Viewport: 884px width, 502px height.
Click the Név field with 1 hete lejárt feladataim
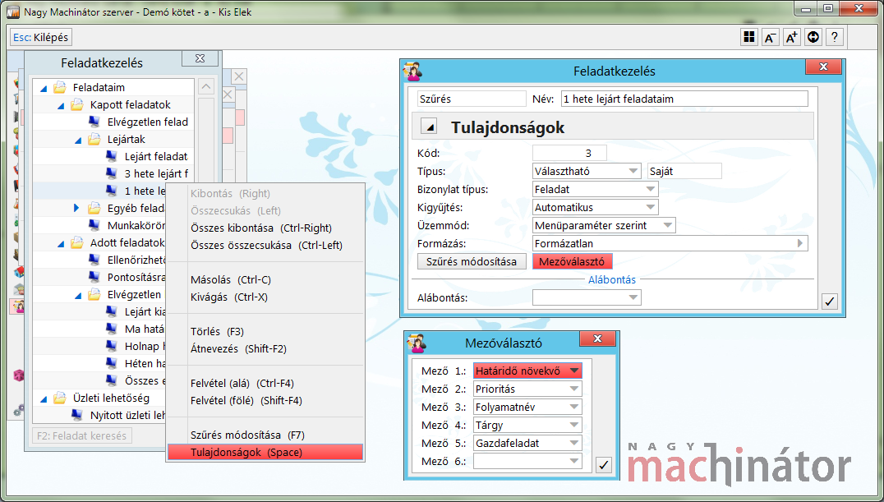(684, 99)
